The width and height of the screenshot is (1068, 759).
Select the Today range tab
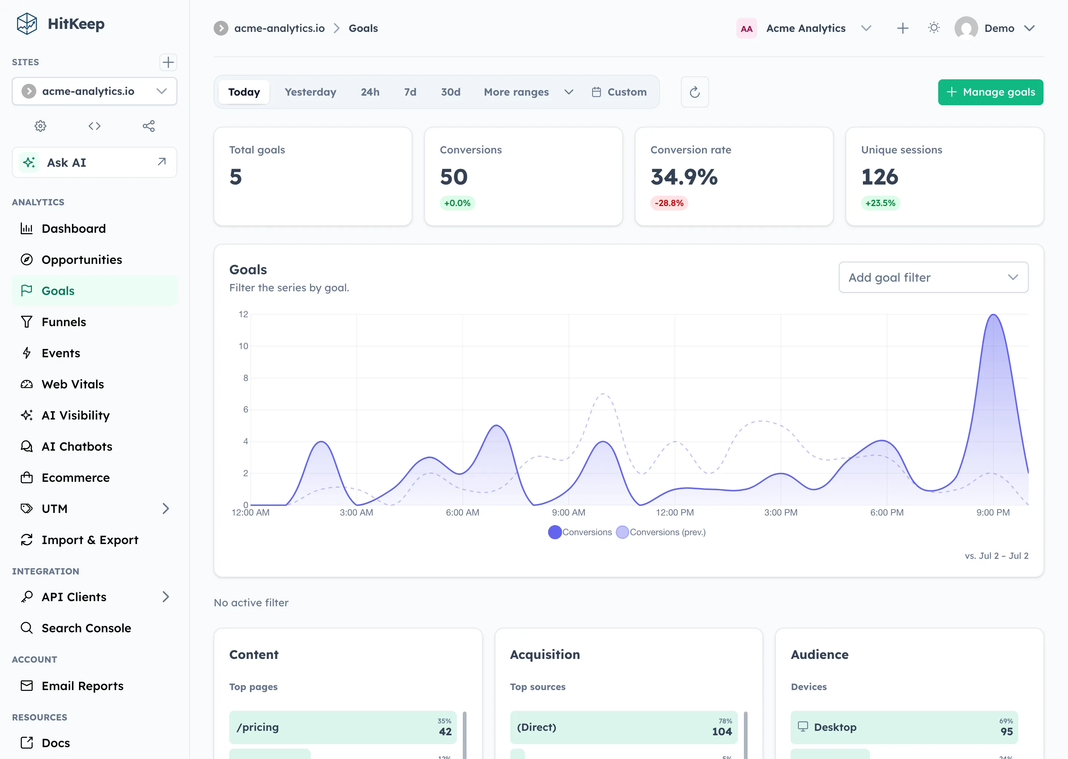point(244,92)
